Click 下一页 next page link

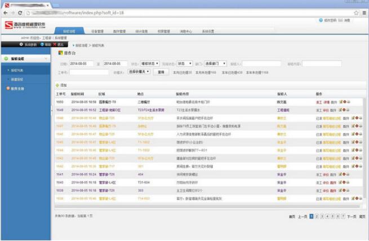pos(351,216)
